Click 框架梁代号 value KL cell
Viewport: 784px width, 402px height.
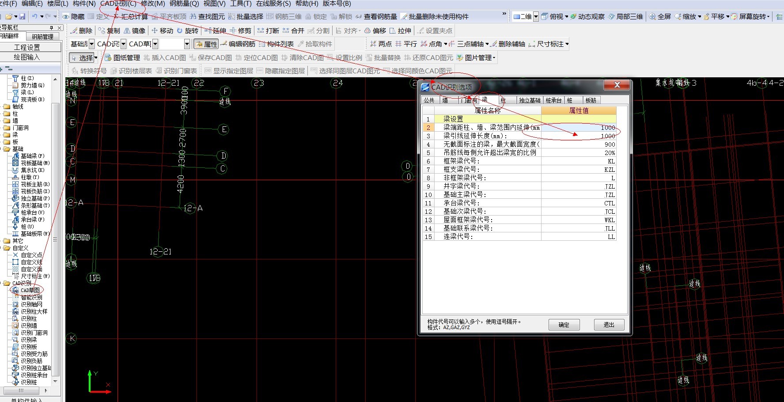tap(579, 161)
